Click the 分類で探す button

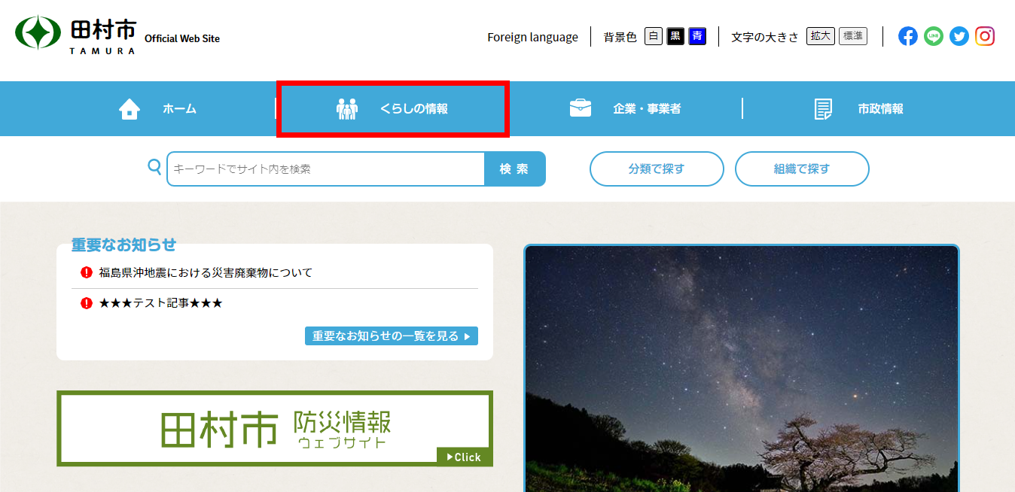[656, 169]
